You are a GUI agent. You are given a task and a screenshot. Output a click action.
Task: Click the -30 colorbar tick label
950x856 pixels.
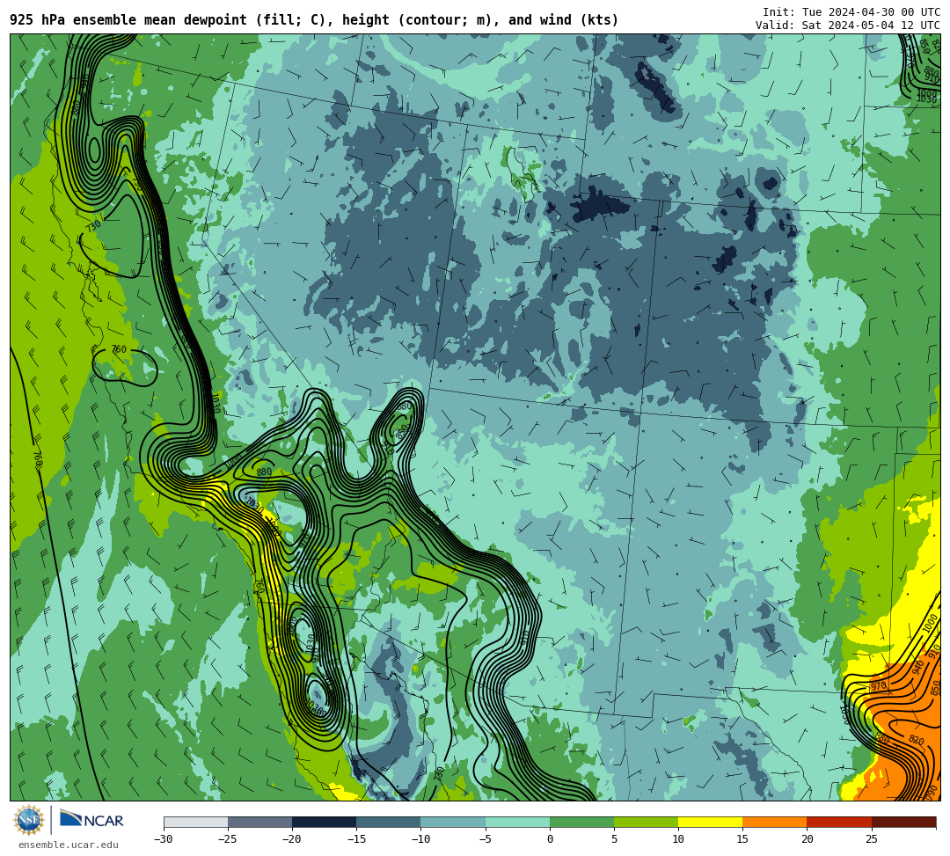[x=163, y=839]
